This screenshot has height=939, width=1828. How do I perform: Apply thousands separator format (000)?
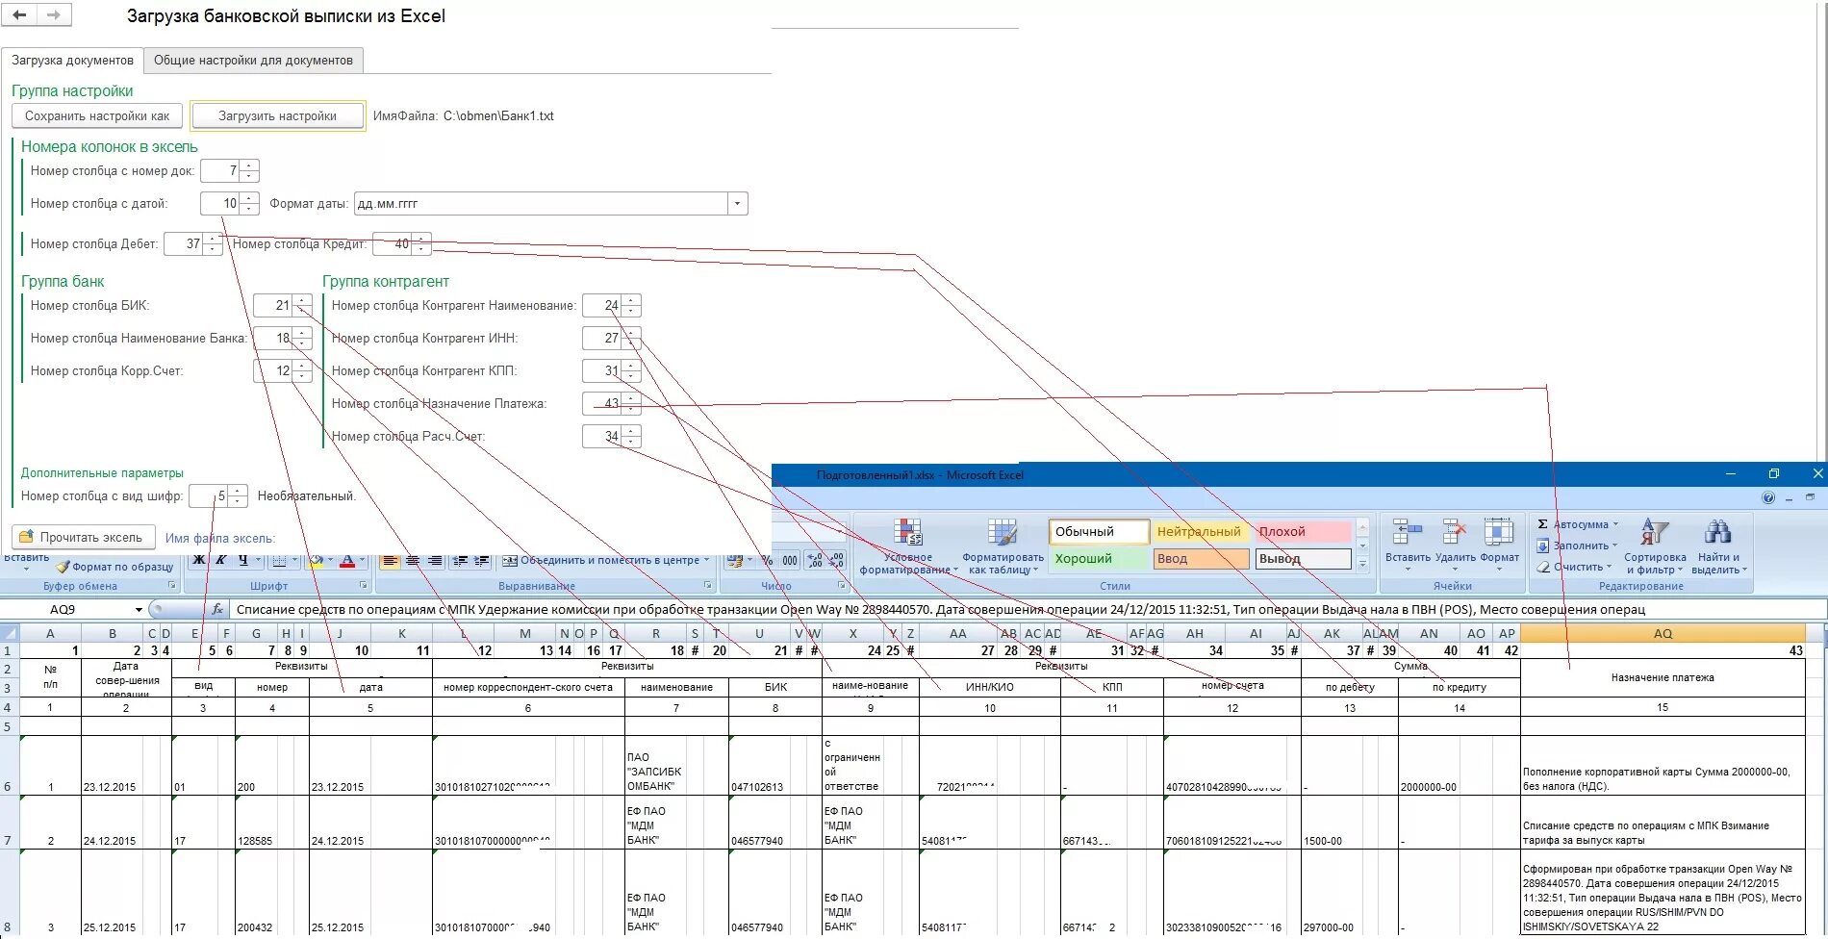pyautogui.click(x=790, y=560)
